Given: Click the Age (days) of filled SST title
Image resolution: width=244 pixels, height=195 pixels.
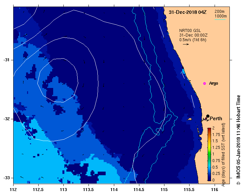Looking at the screenshot, I should tap(224, 154).
